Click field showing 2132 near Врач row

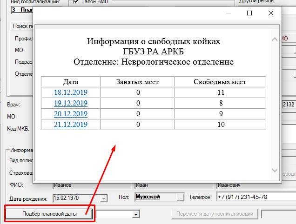pyautogui.click(x=289, y=104)
